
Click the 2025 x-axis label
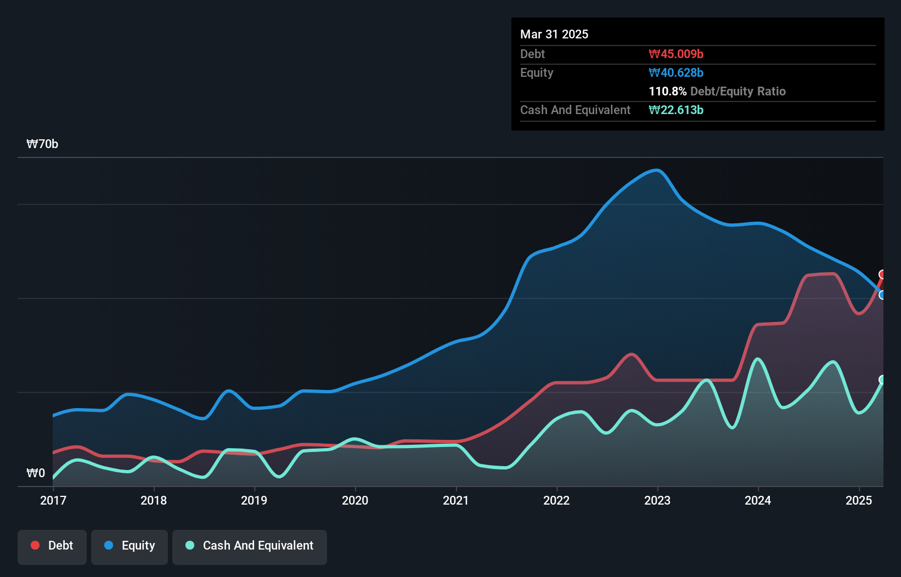[x=859, y=500]
